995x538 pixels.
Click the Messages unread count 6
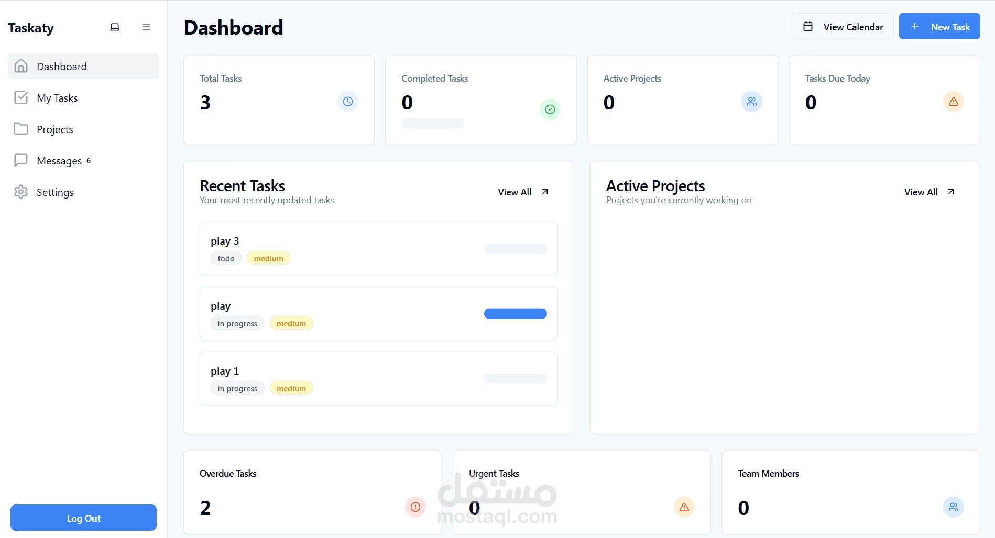pyautogui.click(x=89, y=160)
